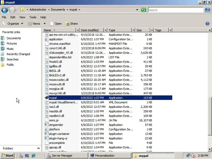This screenshot has width=212, height=159.
Task: Sort by the Name column header
Action: click(x=59, y=30)
